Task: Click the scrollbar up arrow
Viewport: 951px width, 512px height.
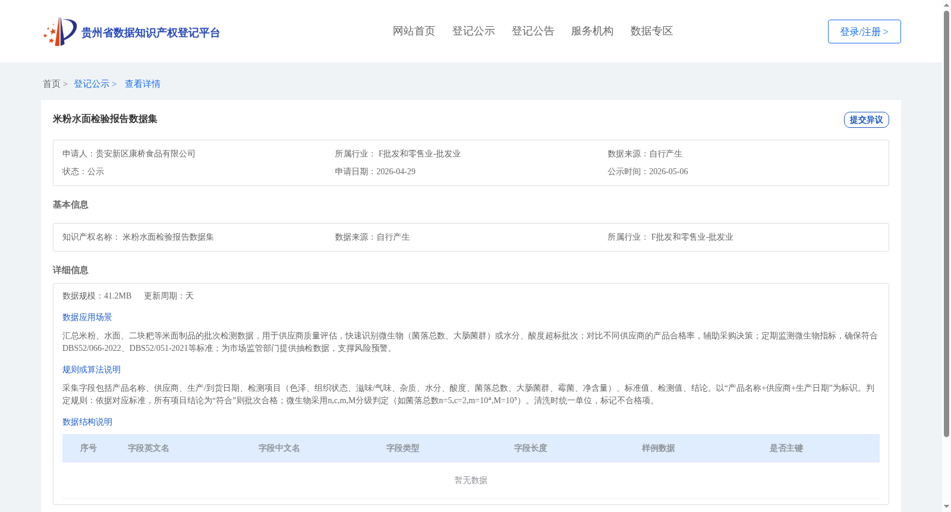Action: (x=947, y=5)
